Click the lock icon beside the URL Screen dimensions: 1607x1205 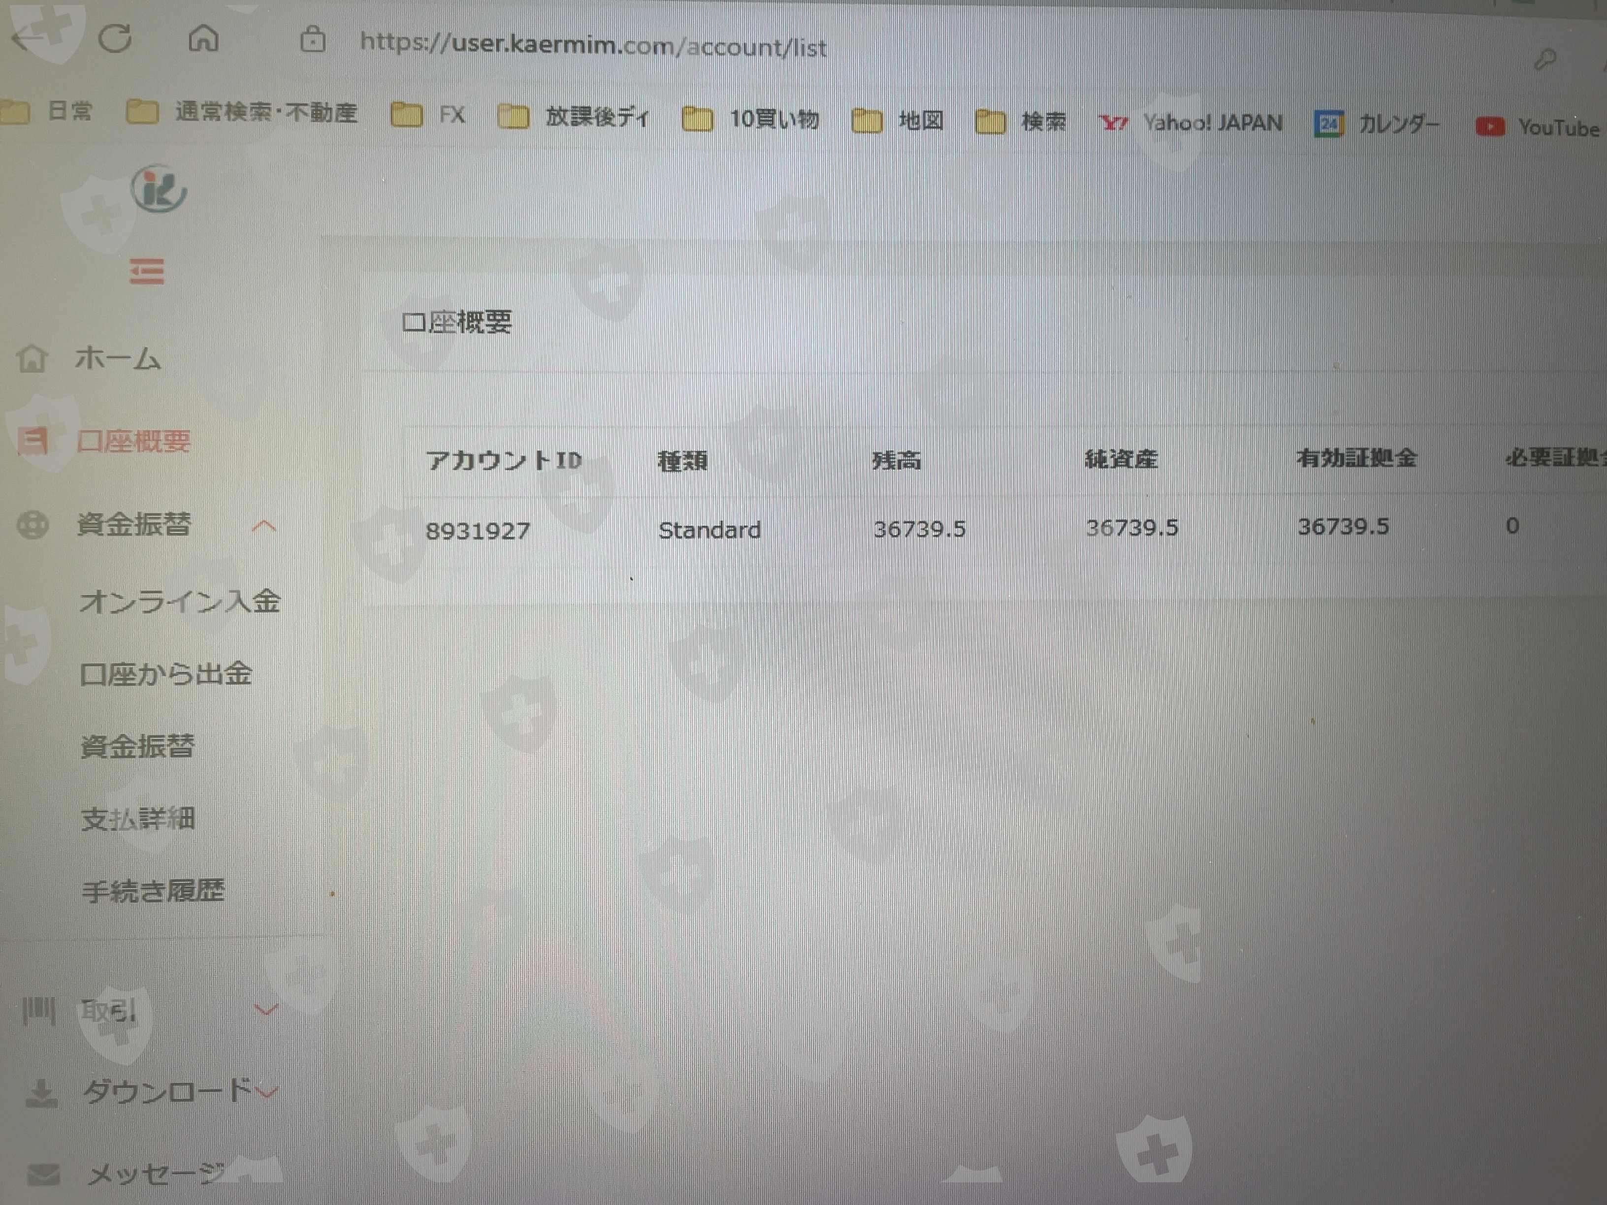[x=313, y=39]
